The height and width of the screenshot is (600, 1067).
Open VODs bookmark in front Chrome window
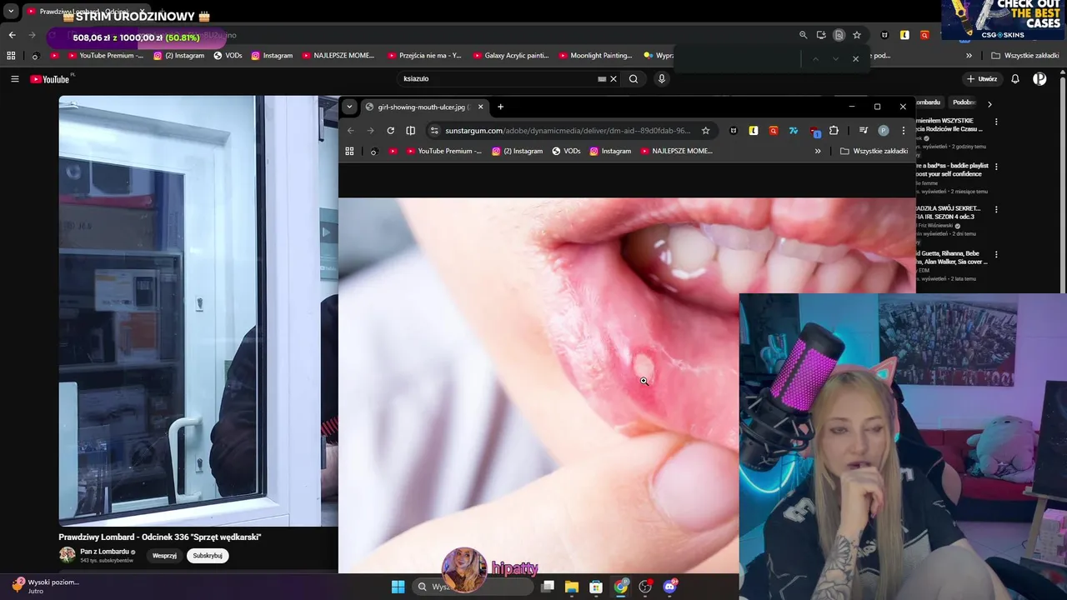click(x=566, y=151)
